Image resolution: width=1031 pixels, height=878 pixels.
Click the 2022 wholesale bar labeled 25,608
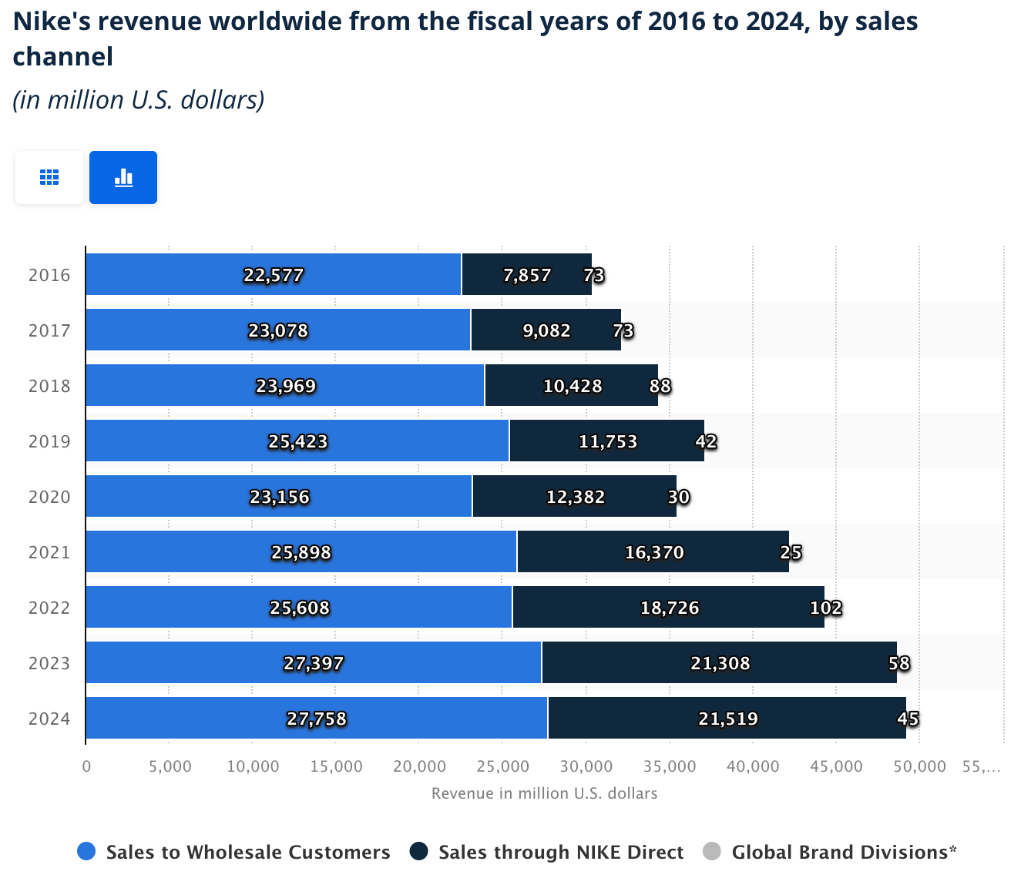(299, 607)
